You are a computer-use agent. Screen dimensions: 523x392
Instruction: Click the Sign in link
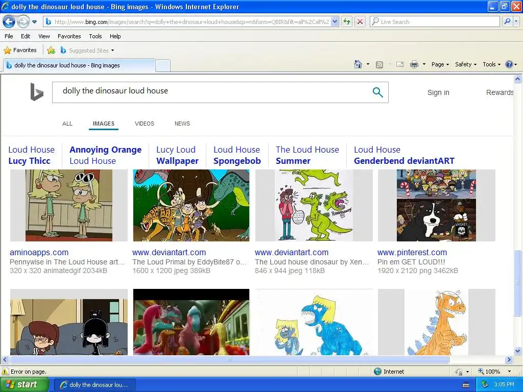click(x=438, y=92)
